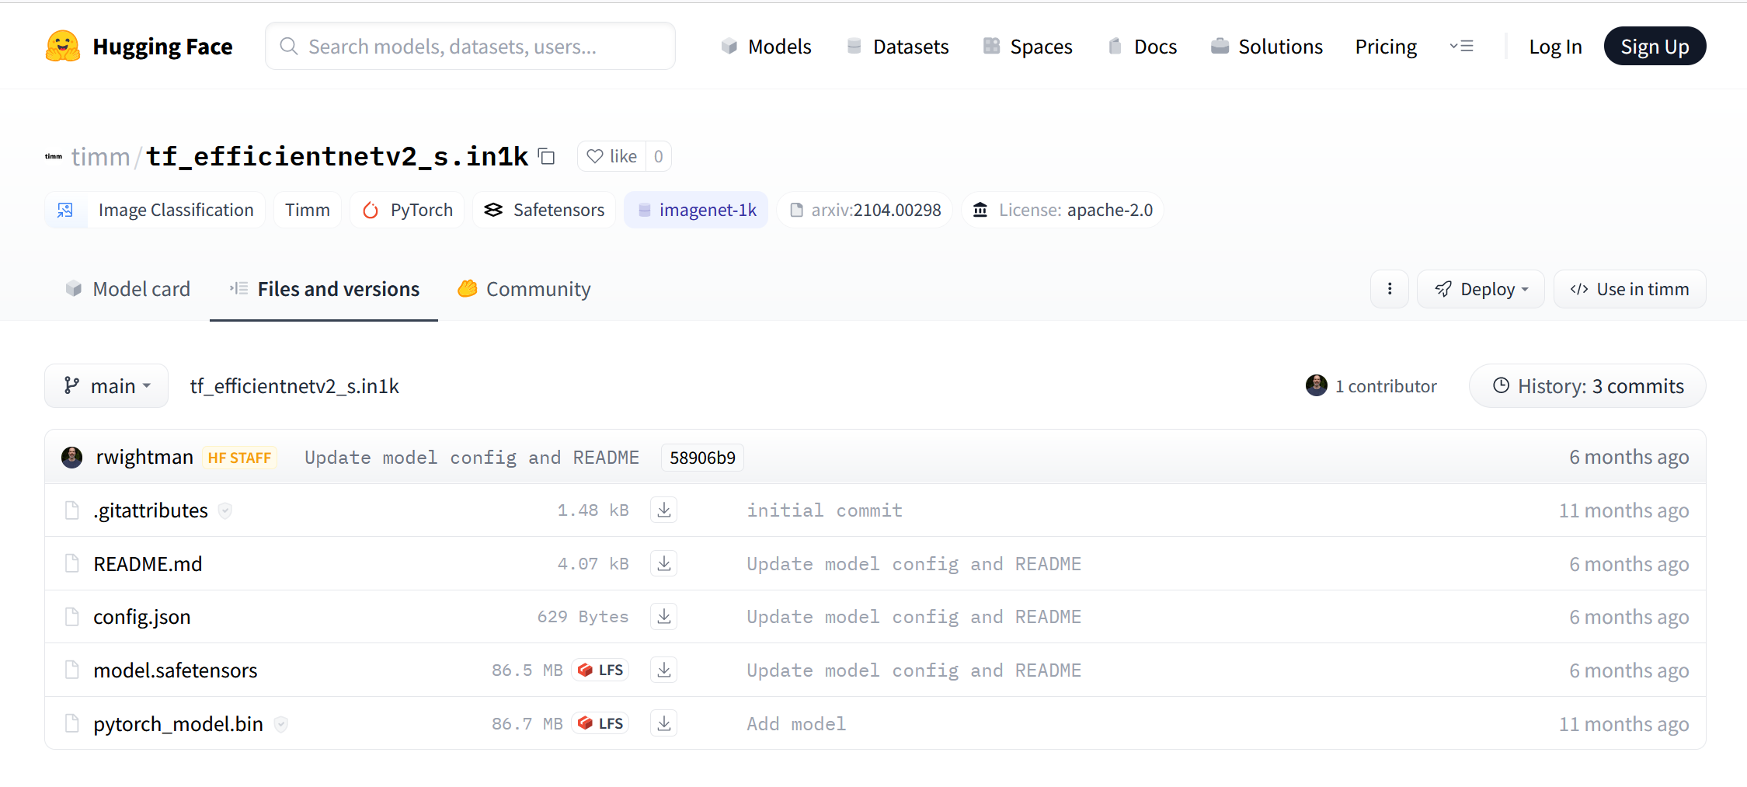Screen dimensions: 1747x787
Task: Click the Hugging Face emoji logo
Action: [x=63, y=47]
